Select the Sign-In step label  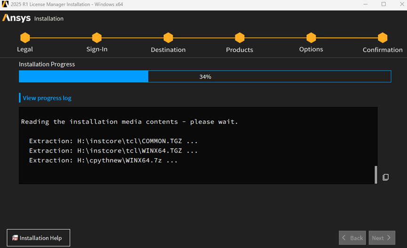pos(97,49)
